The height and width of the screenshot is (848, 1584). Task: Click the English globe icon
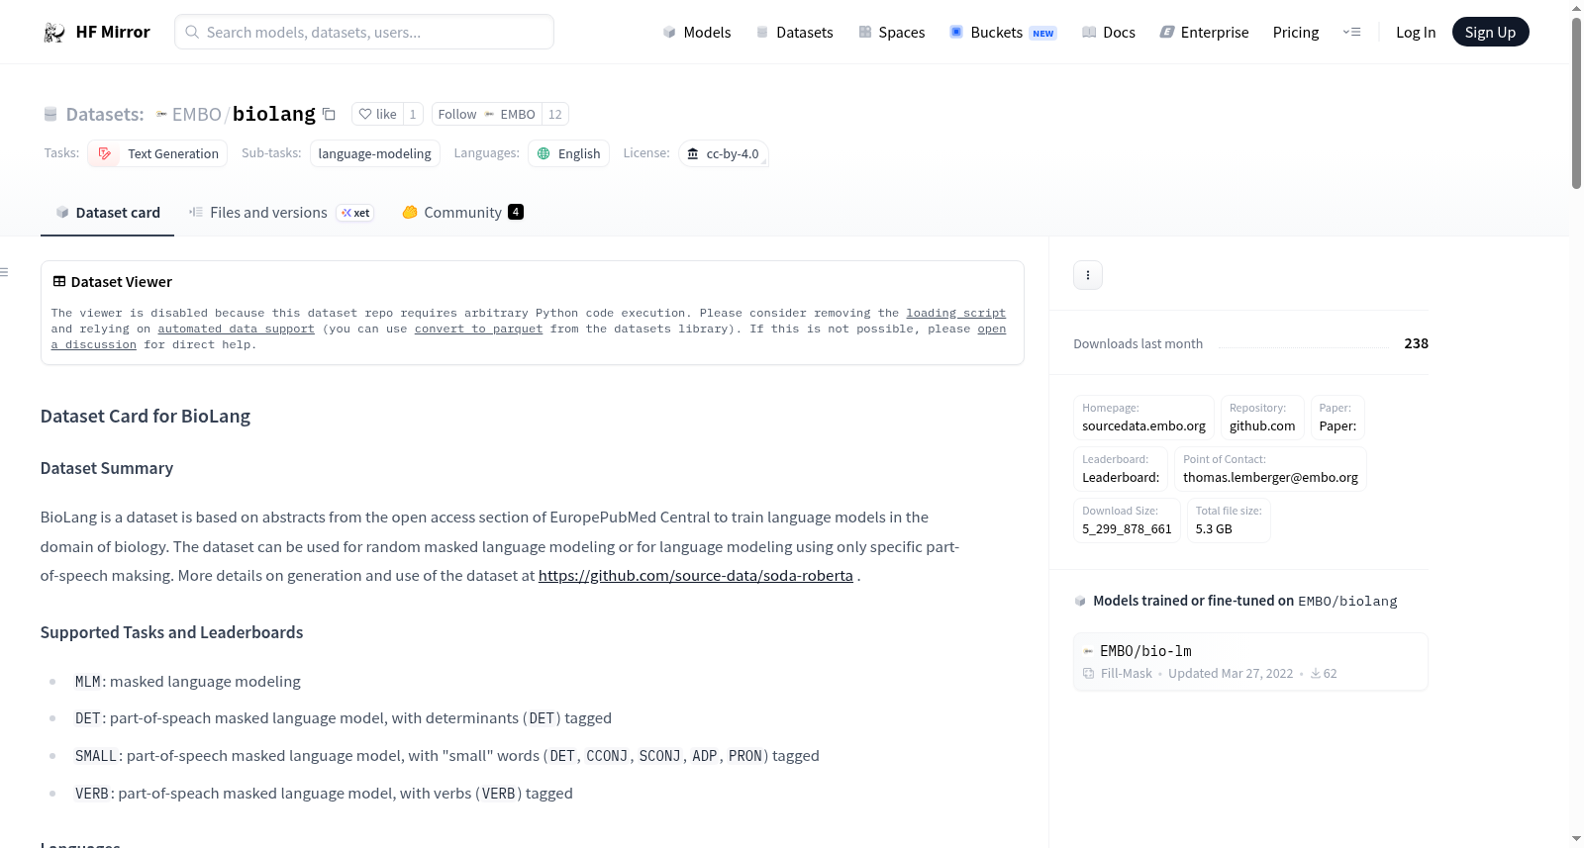click(544, 153)
